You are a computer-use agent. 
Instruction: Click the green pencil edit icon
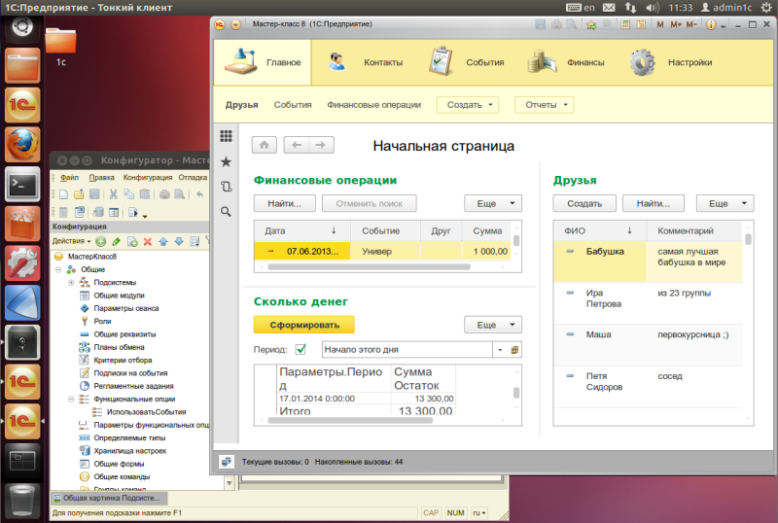tap(116, 241)
